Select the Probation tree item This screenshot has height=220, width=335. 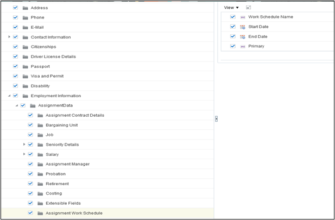tap(55, 174)
